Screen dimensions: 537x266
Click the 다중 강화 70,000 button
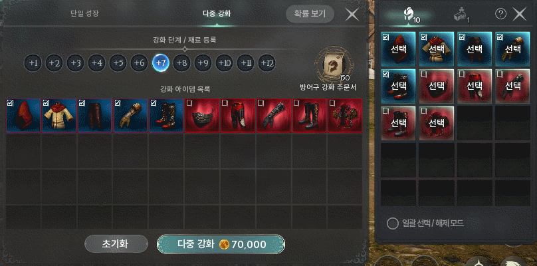(x=221, y=245)
